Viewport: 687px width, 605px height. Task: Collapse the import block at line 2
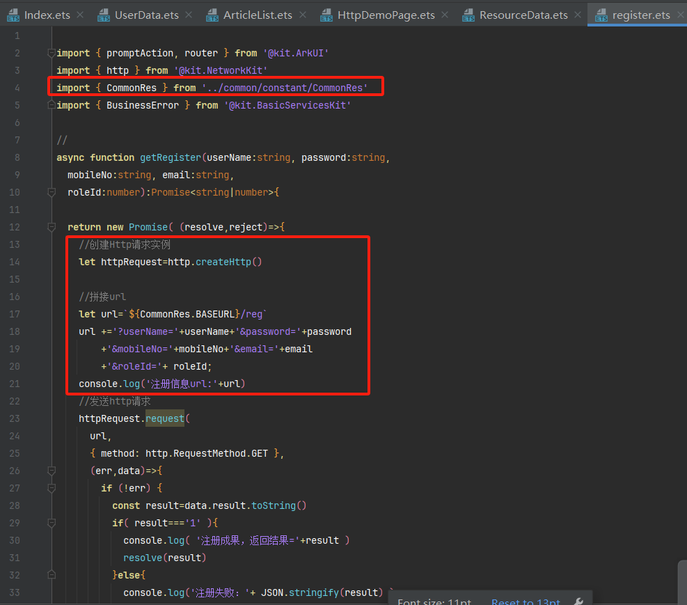click(x=52, y=53)
